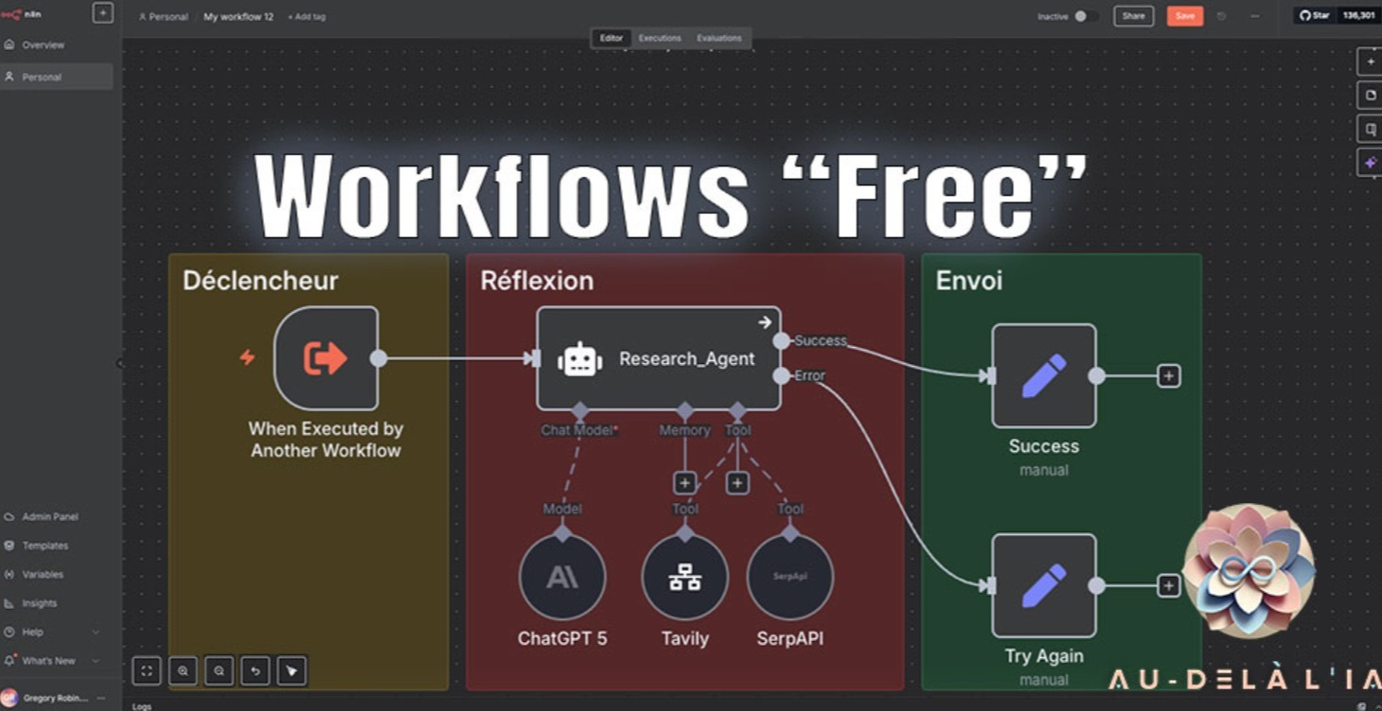Save the workflow with the Save button

(1185, 16)
